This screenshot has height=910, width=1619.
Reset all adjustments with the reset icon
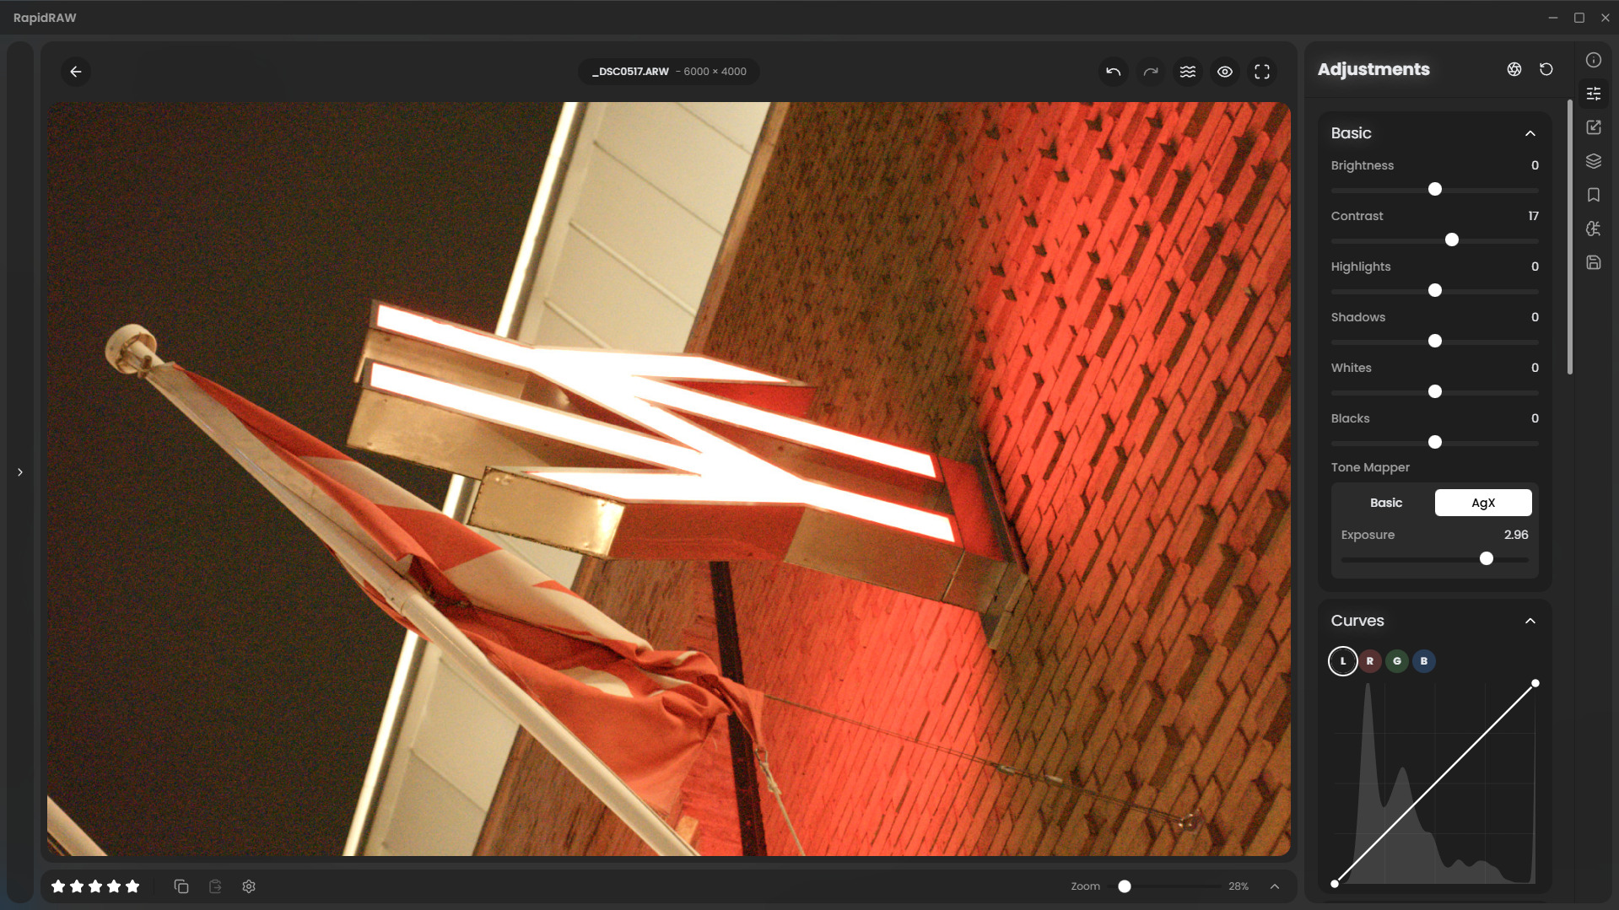(x=1546, y=69)
